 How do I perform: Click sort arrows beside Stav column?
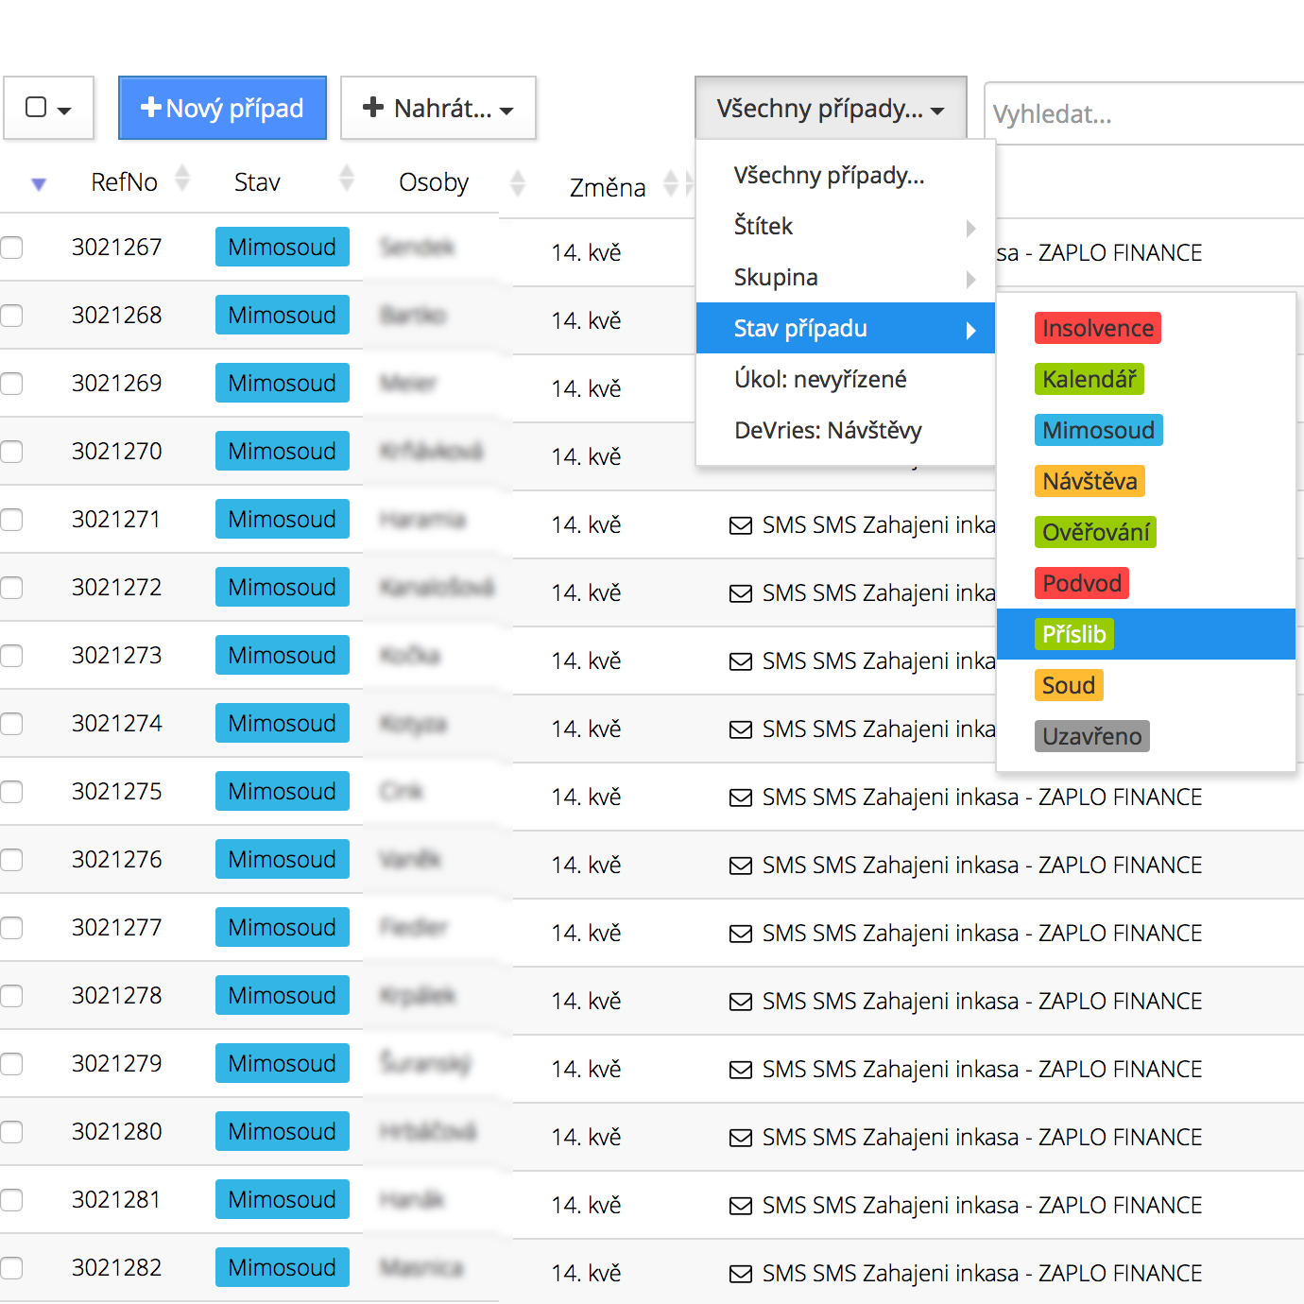tap(347, 179)
